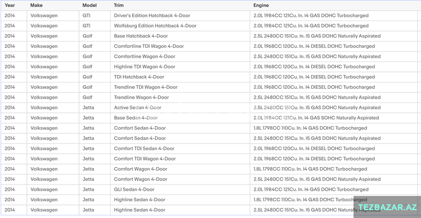Click Jetta model cell in Comfort TDI Wagon row
The width and height of the screenshot is (421, 218).
[x=89, y=159]
